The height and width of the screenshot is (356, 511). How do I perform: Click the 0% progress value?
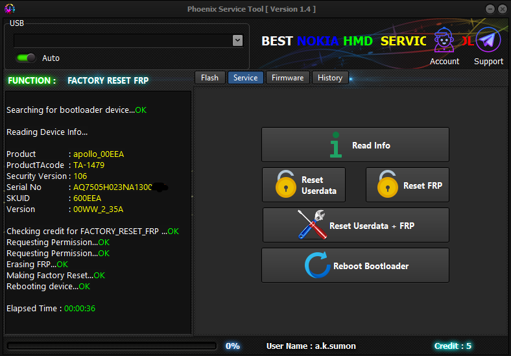pos(233,346)
